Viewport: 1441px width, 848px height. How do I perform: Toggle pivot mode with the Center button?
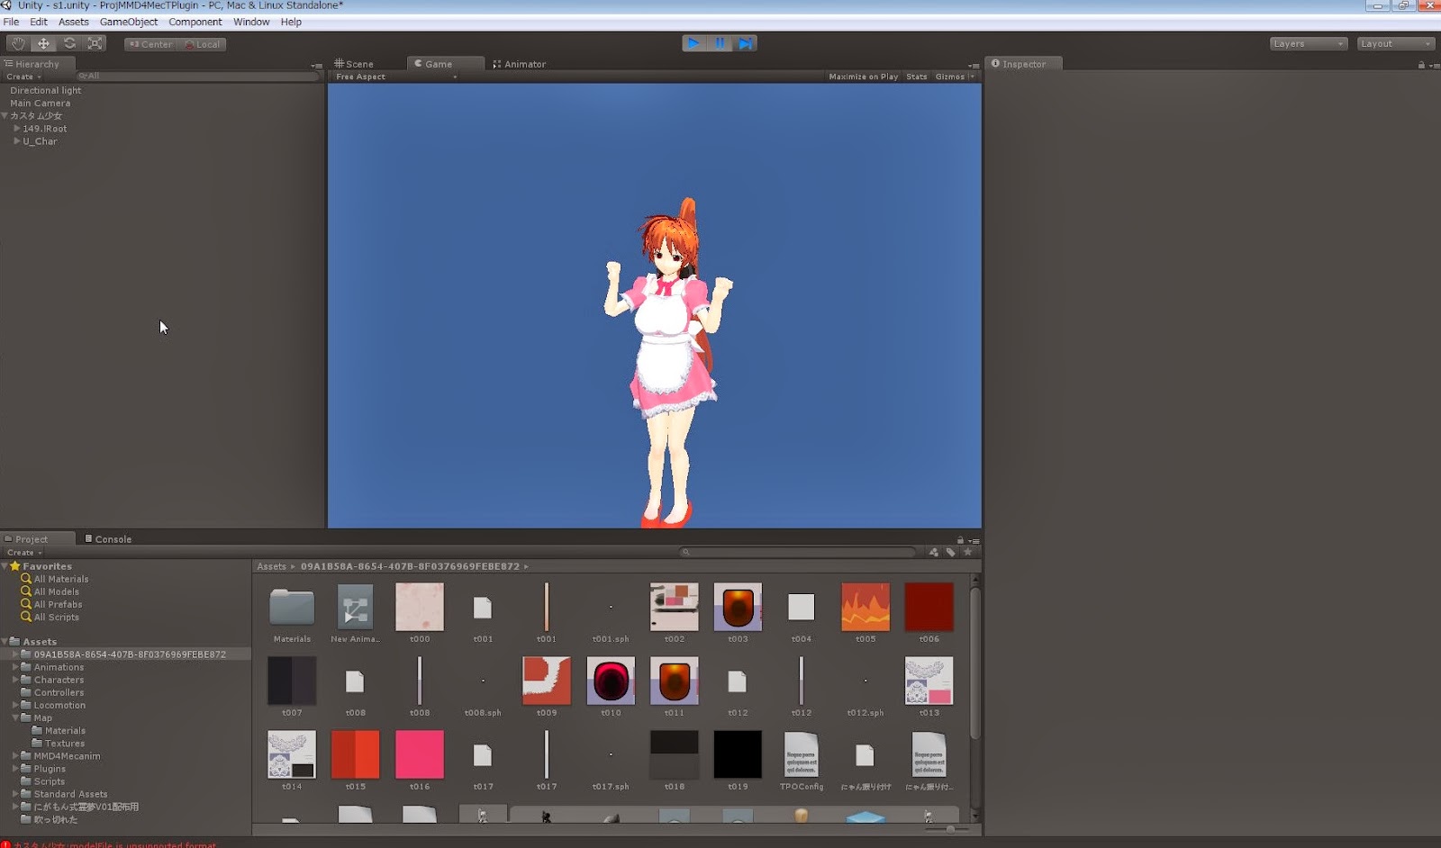point(150,44)
